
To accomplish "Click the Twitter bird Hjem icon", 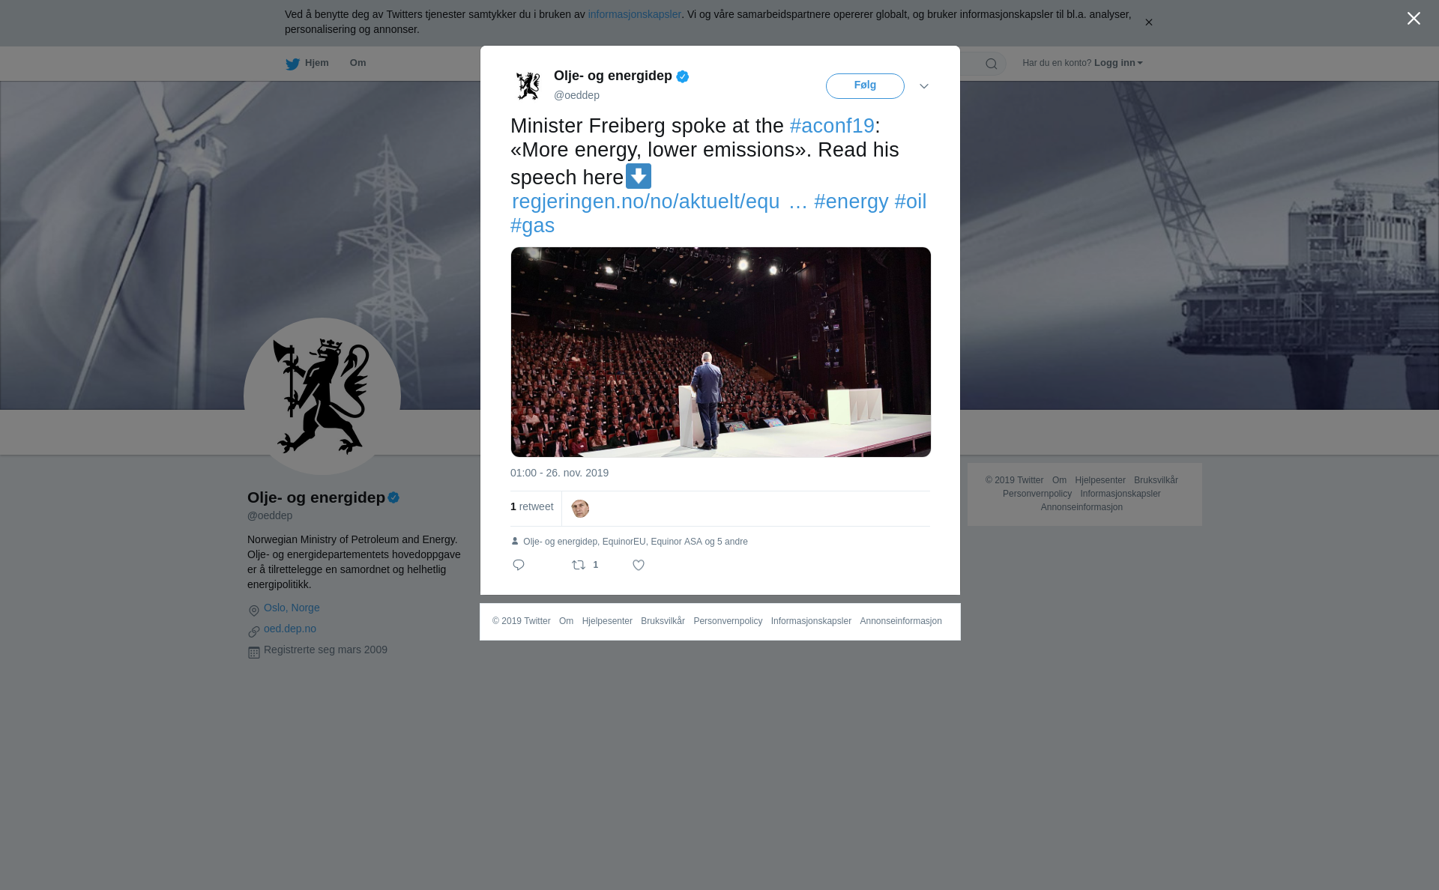I will pyautogui.click(x=293, y=64).
